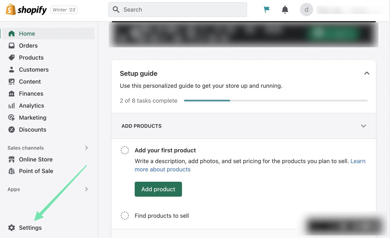This screenshot has width=390, height=238.
Task: Select Online Store from the sidebar
Action: pos(36,159)
